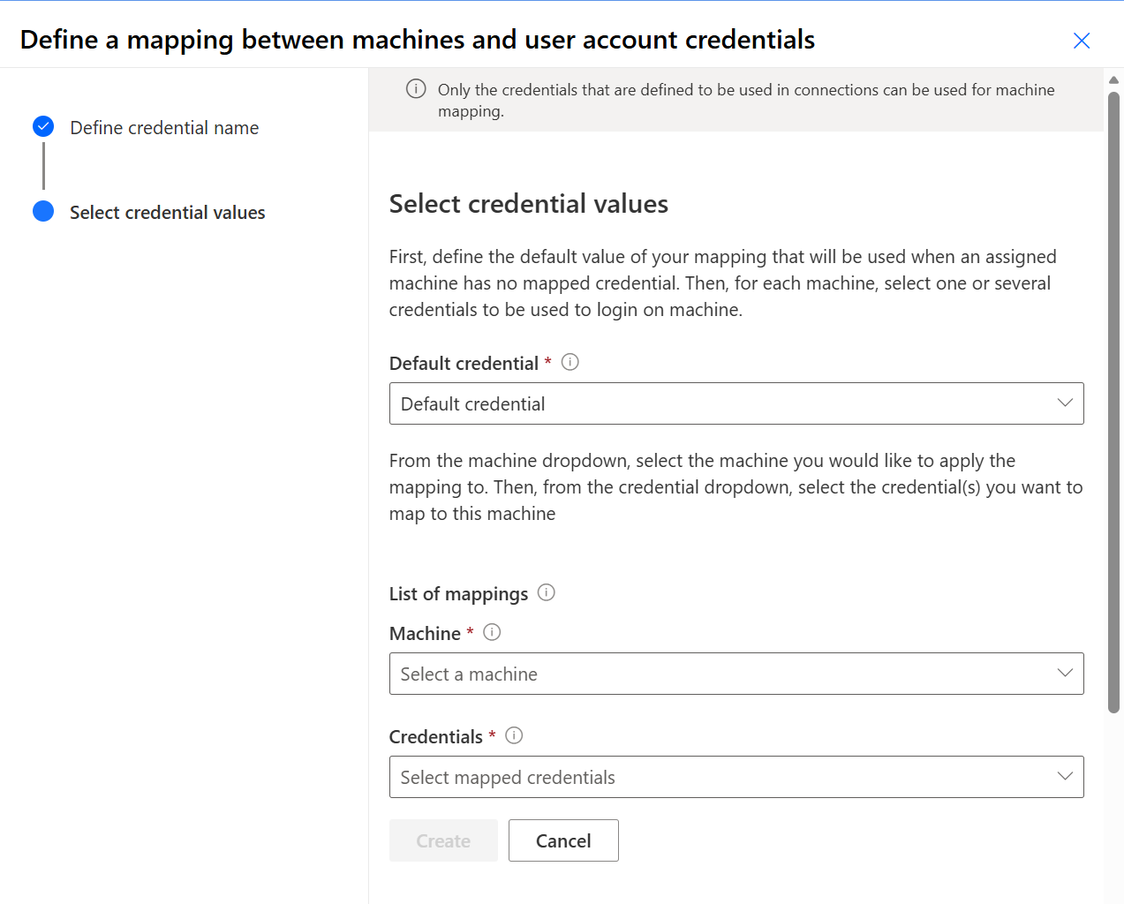Image resolution: width=1124 pixels, height=904 pixels.
Task: Click the info icon in the notification banner
Action: (x=416, y=89)
